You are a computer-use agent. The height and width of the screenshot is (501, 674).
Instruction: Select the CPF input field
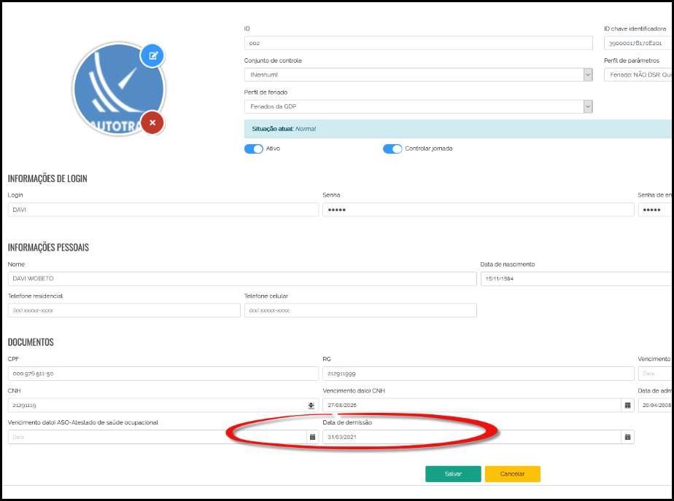coord(163,374)
